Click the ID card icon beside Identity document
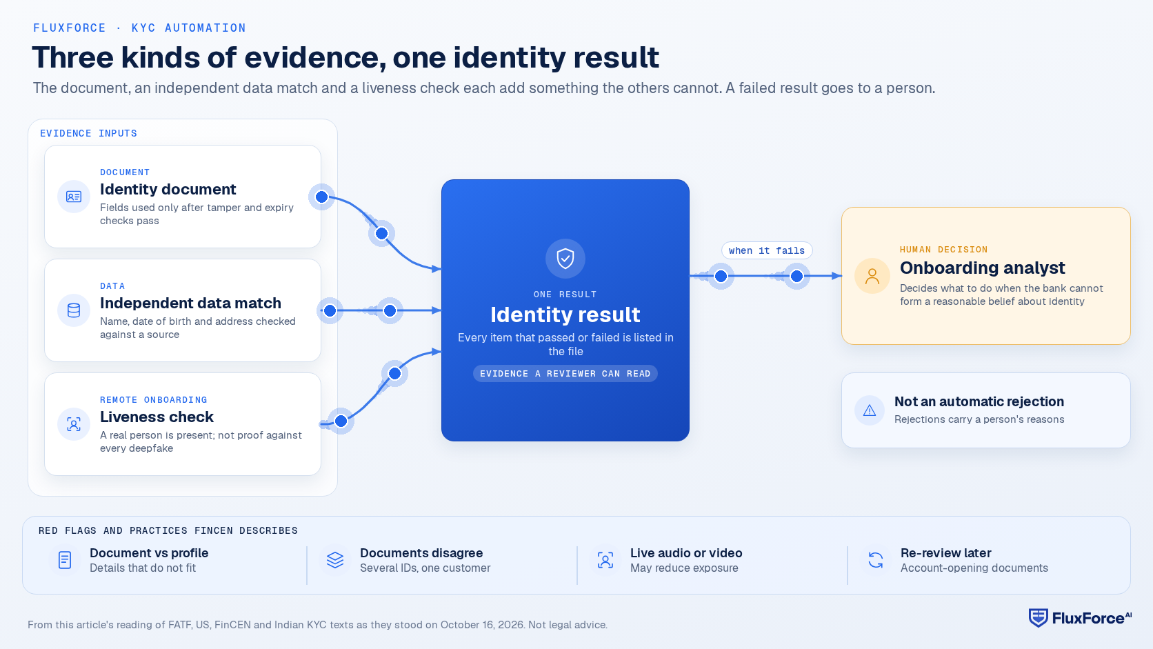The image size is (1153, 649). tap(74, 197)
